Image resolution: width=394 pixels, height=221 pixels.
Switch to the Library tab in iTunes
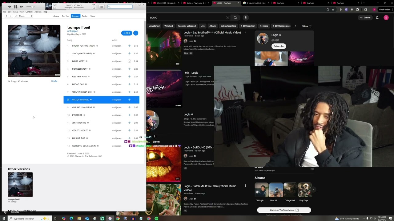56,16
